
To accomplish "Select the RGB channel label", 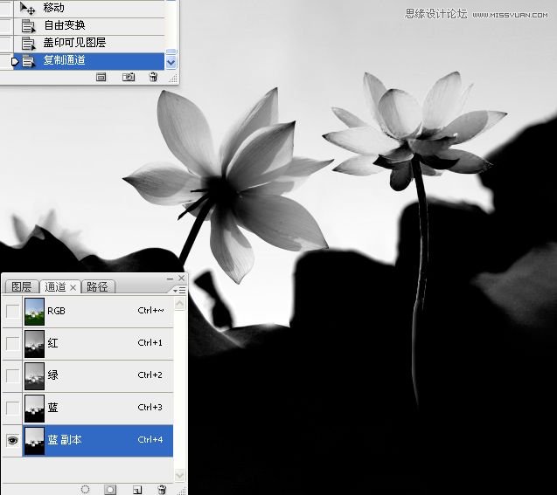I will point(56,311).
